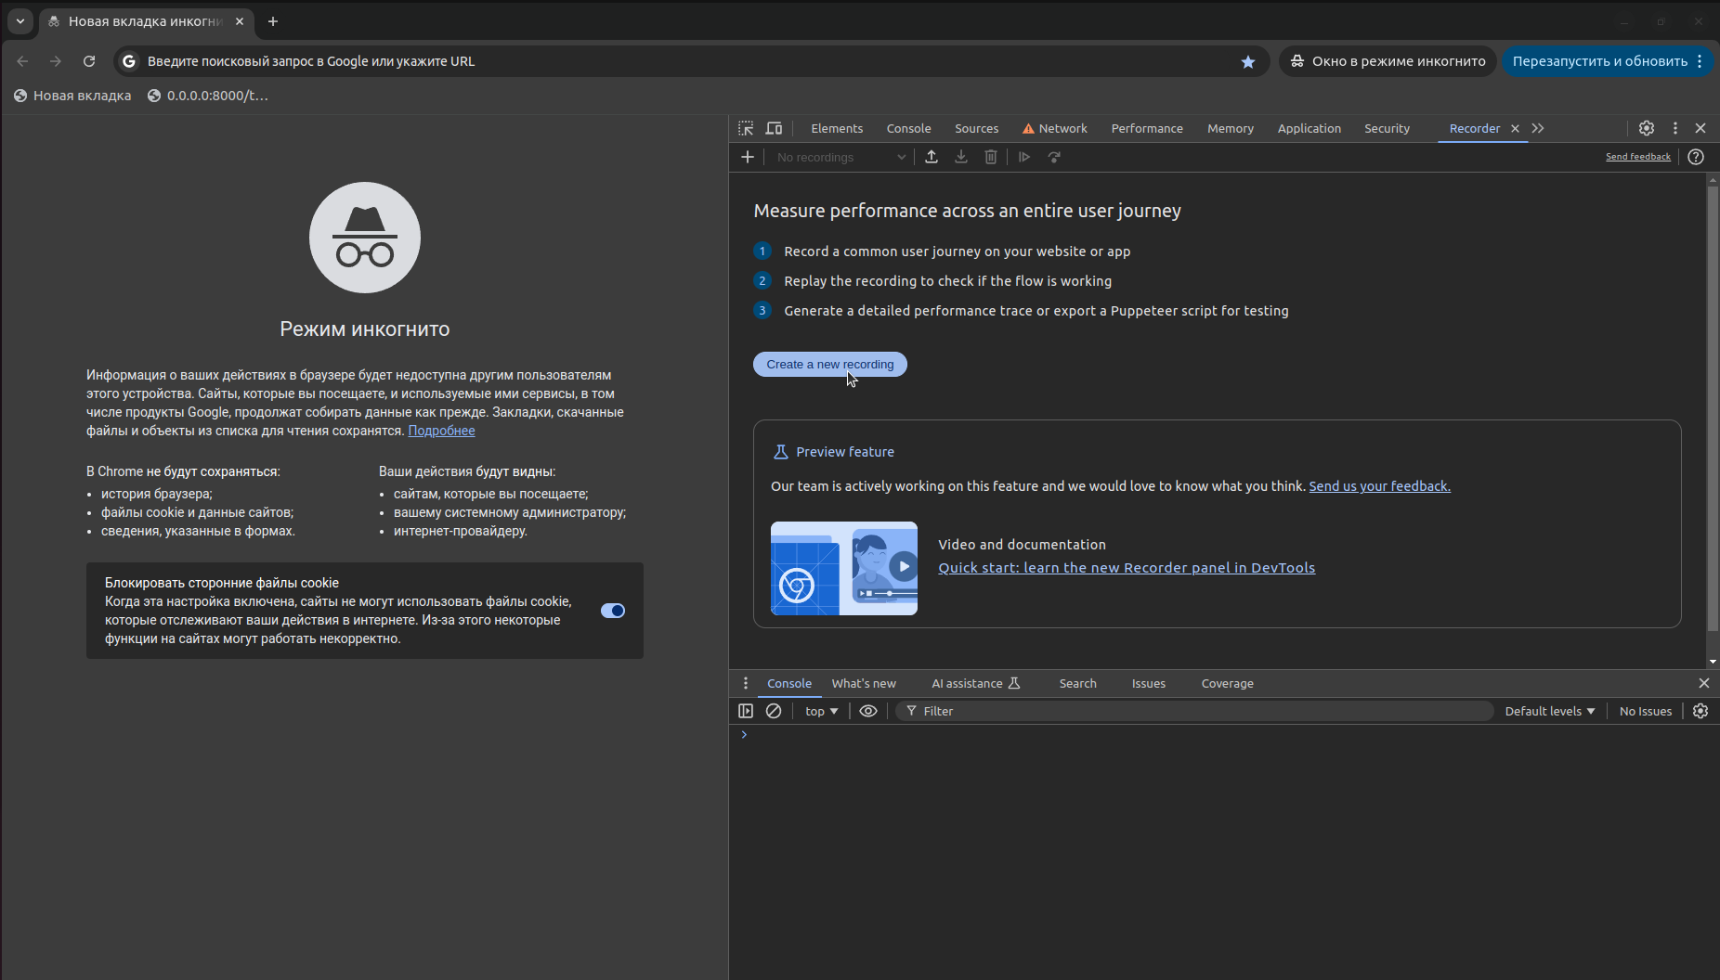This screenshot has width=1720, height=980.
Task: Click Create a new recording button
Action: (x=829, y=364)
